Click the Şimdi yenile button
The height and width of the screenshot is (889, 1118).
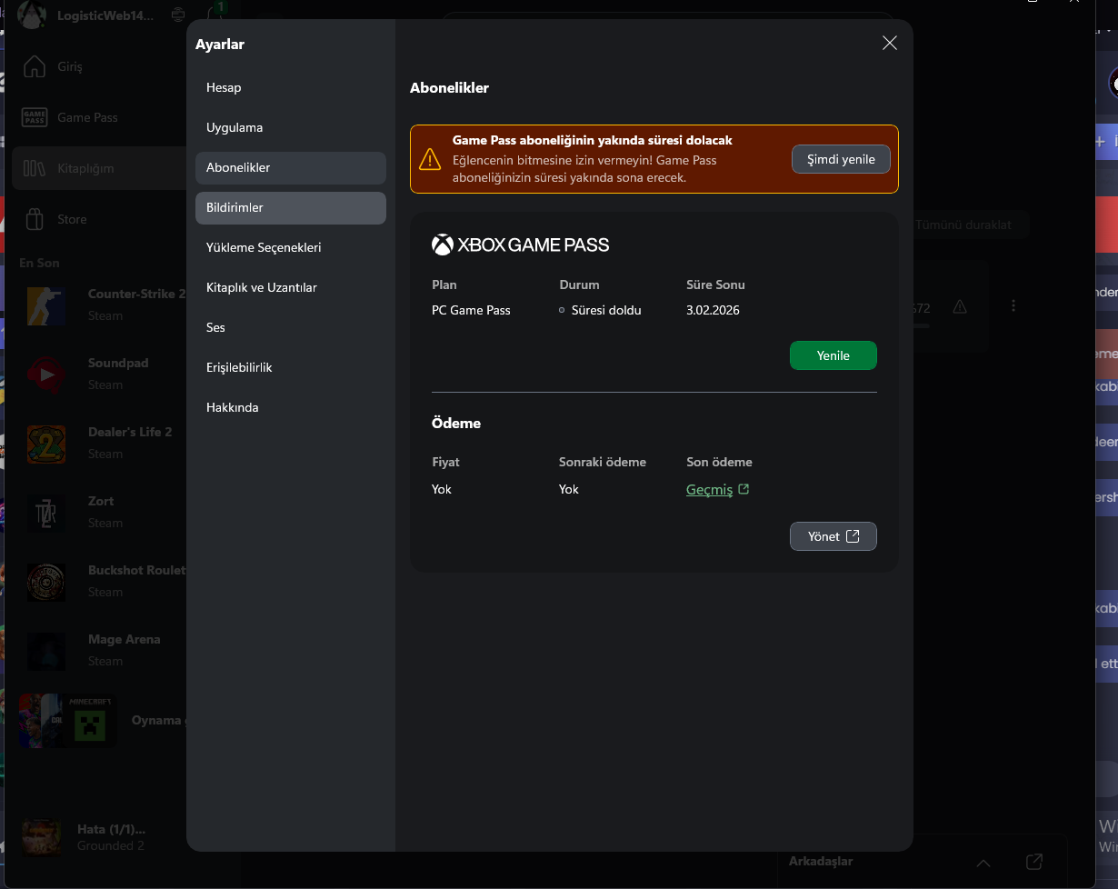[841, 159]
